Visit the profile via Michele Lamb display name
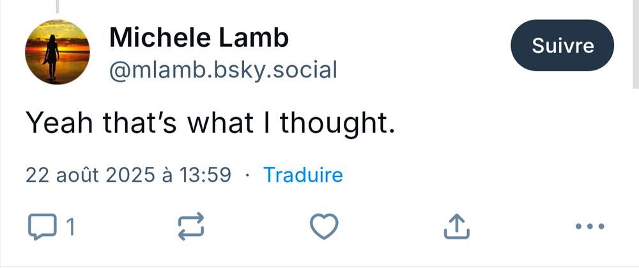This screenshot has width=639, height=268. [199, 38]
